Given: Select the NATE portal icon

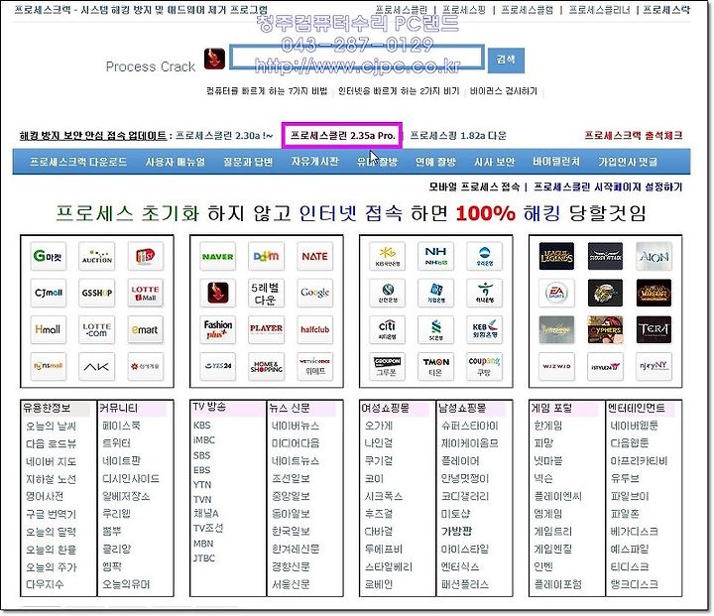Looking at the screenshot, I should (314, 256).
